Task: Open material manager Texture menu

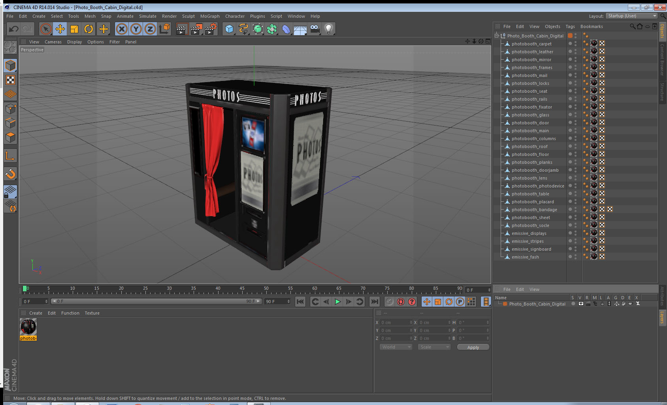Action: [x=92, y=313]
